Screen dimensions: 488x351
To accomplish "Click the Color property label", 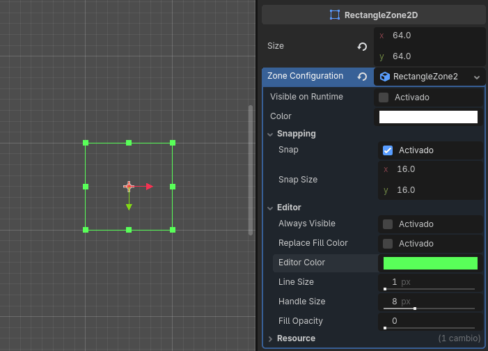I will pos(281,116).
